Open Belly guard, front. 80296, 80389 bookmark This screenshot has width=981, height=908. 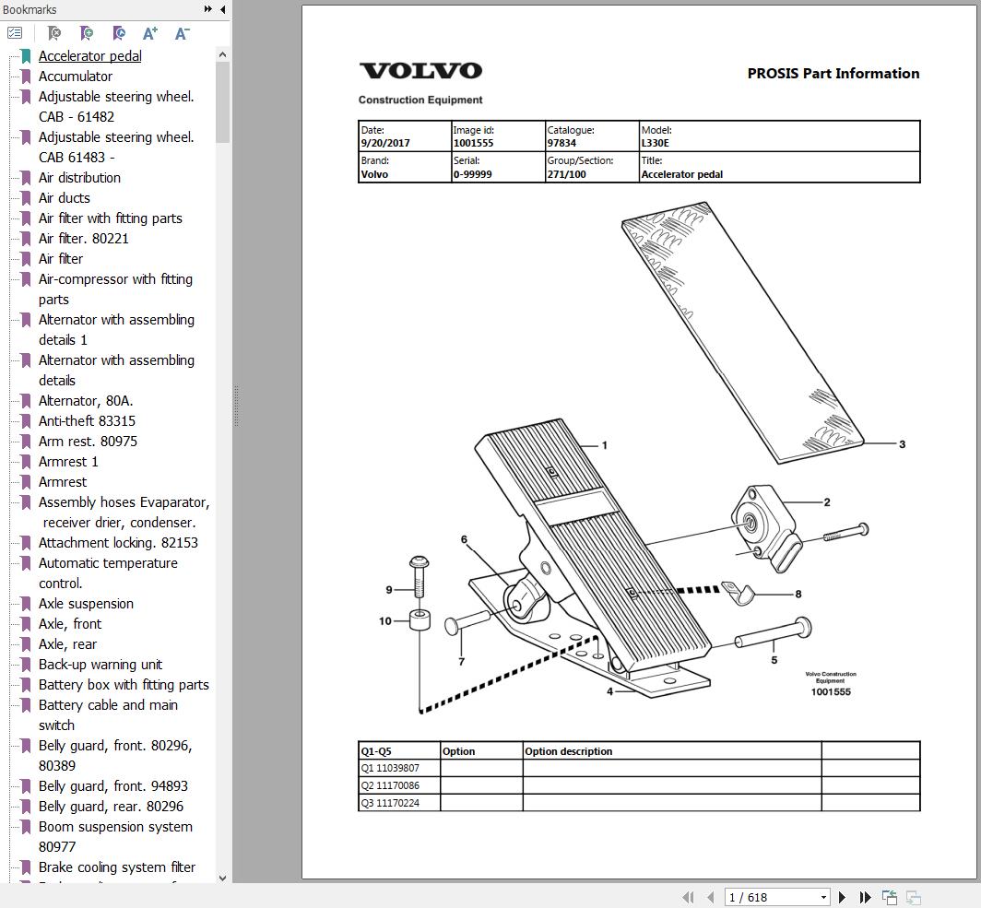pos(115,755)
